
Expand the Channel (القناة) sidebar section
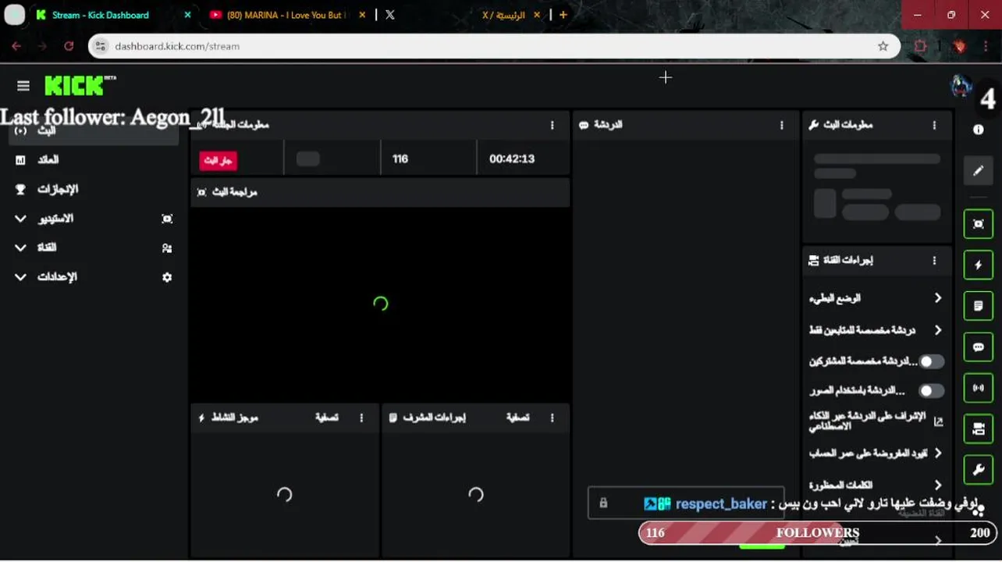(94, 247)
